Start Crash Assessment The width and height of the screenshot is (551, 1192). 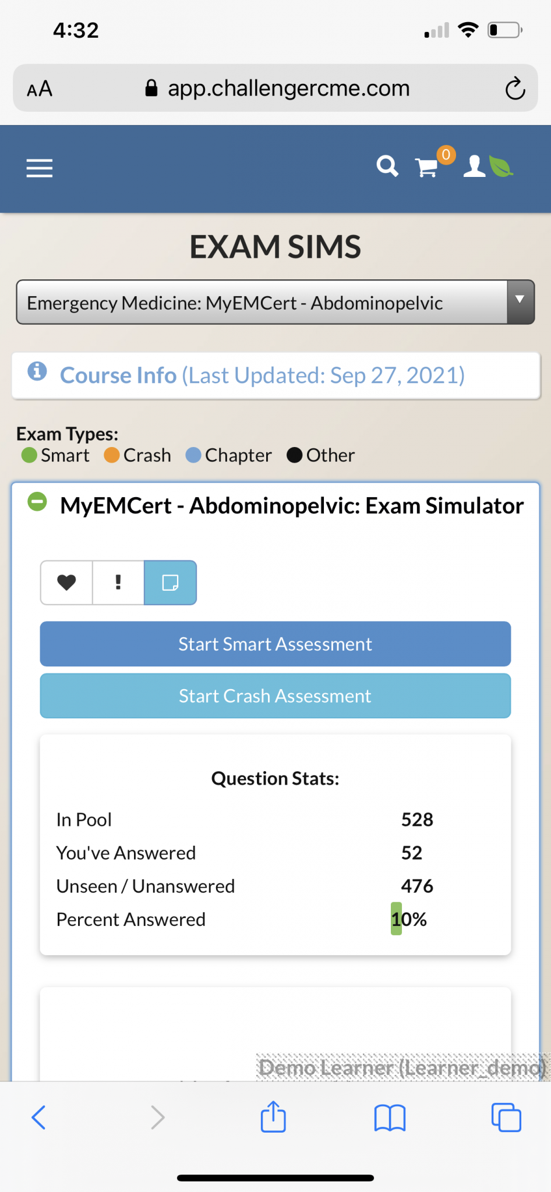[275, 696]
